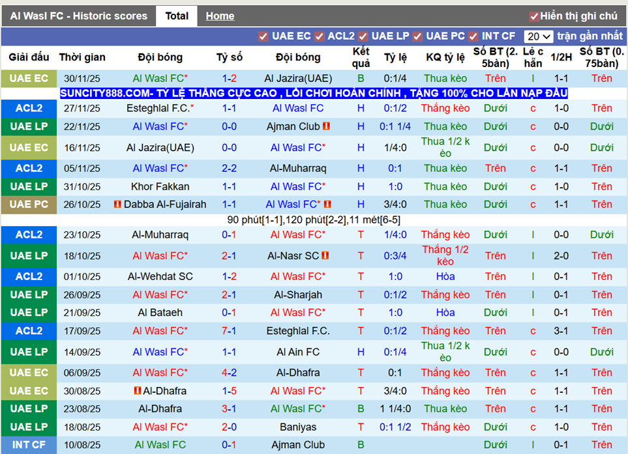Image resolution: width=628 pixels, height=454 pixels.
Task: Open Al Jazira(UAE) team in 30/11/25 row
Action: (298, 78)
